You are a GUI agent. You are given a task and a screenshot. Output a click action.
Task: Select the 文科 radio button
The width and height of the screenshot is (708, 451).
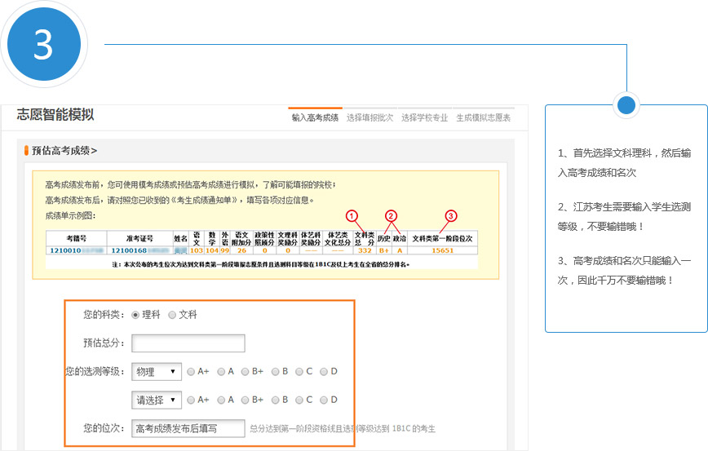(x=172, y=315)
